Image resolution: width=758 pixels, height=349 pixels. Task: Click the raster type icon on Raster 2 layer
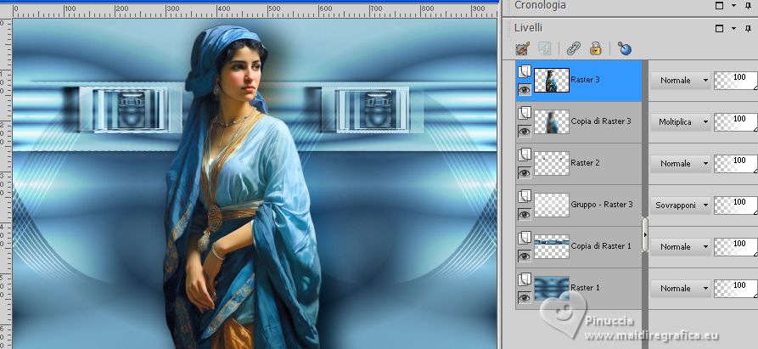coord(525,155)
